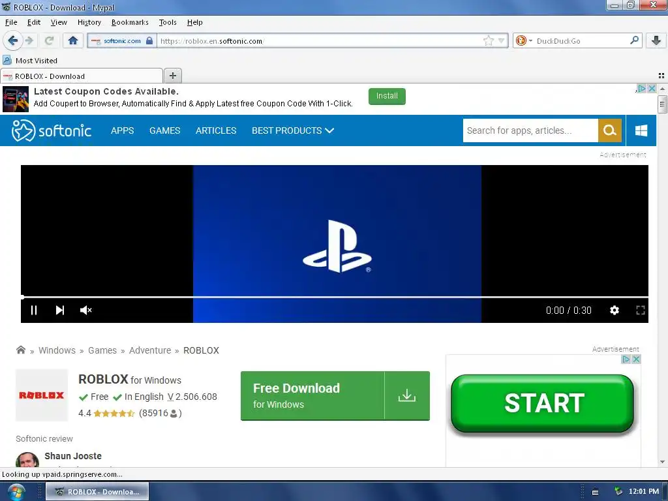Select the ROBLOX - Download tab
The height and width of the screenshot is (501, 668).
click(x=82, y=76)
